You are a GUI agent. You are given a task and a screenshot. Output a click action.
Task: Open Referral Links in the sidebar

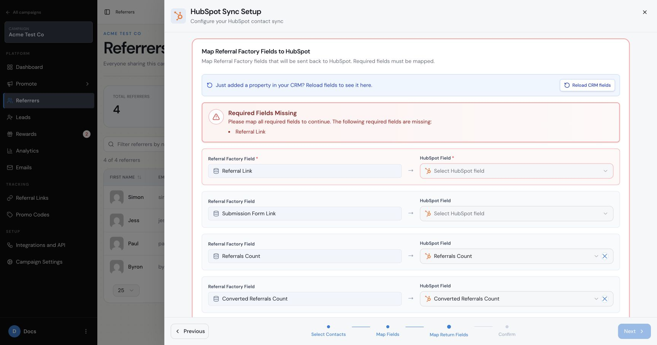pyautogui.click(x=49, y=198)
